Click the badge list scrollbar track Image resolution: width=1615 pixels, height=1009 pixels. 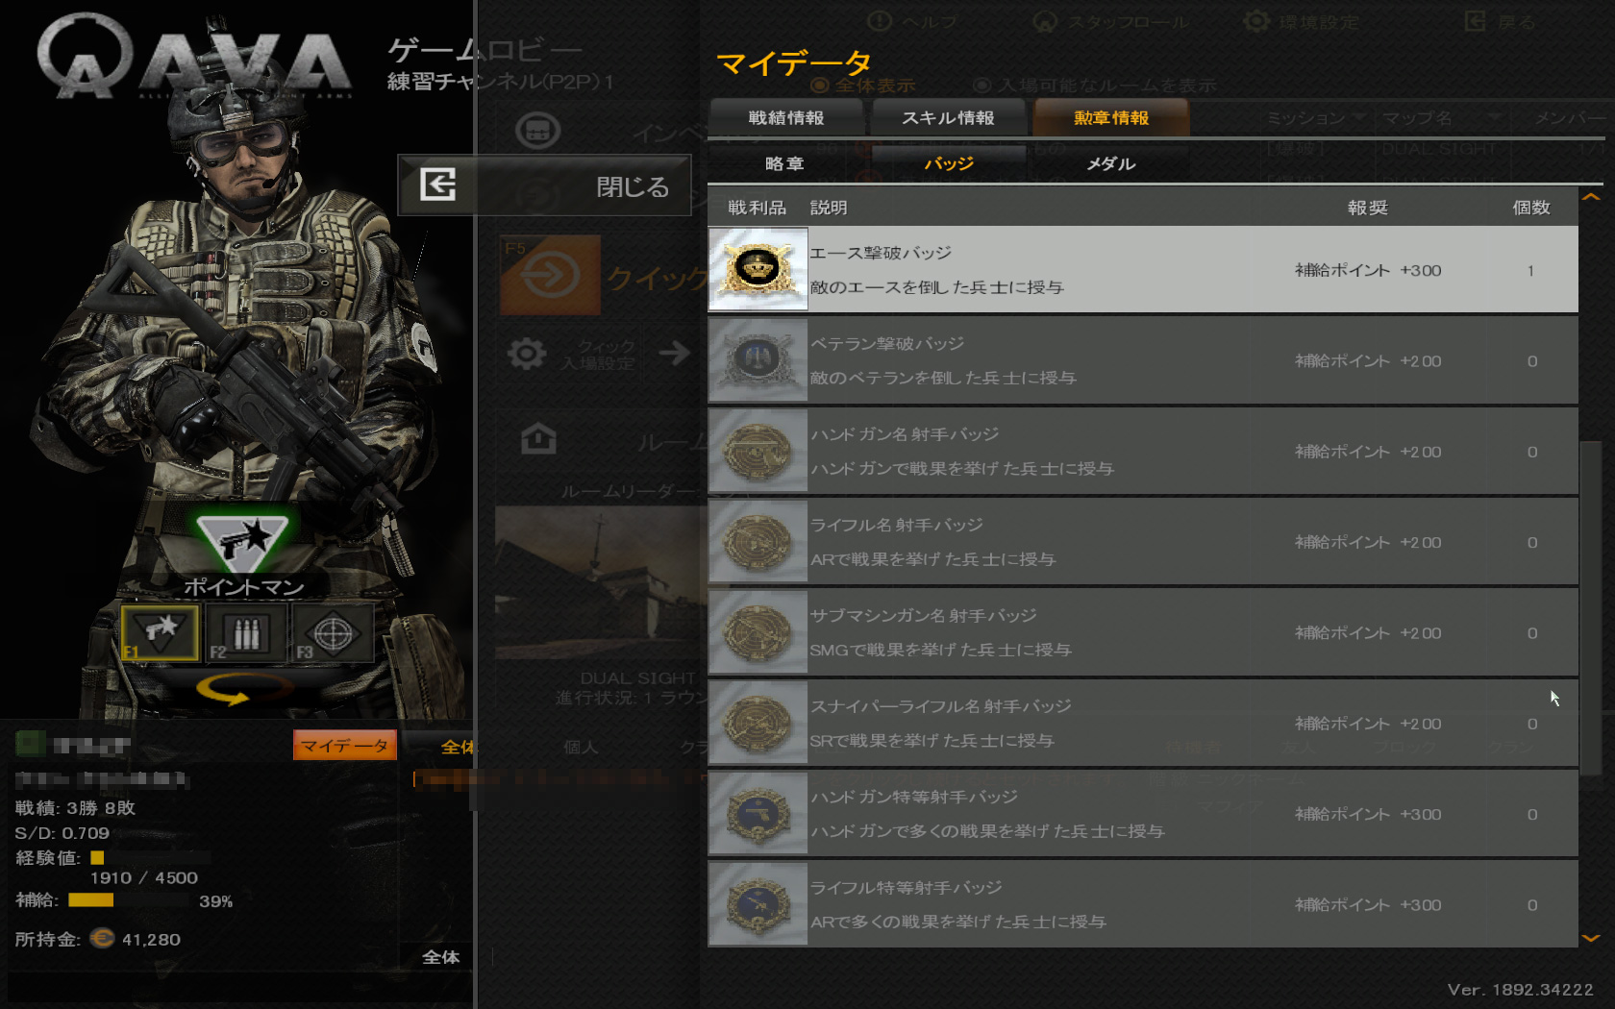[x=1591, y=567]
